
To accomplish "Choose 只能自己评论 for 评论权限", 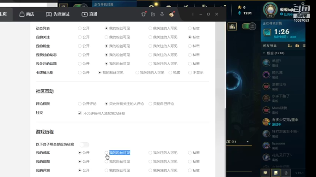I will click(150, 104).
